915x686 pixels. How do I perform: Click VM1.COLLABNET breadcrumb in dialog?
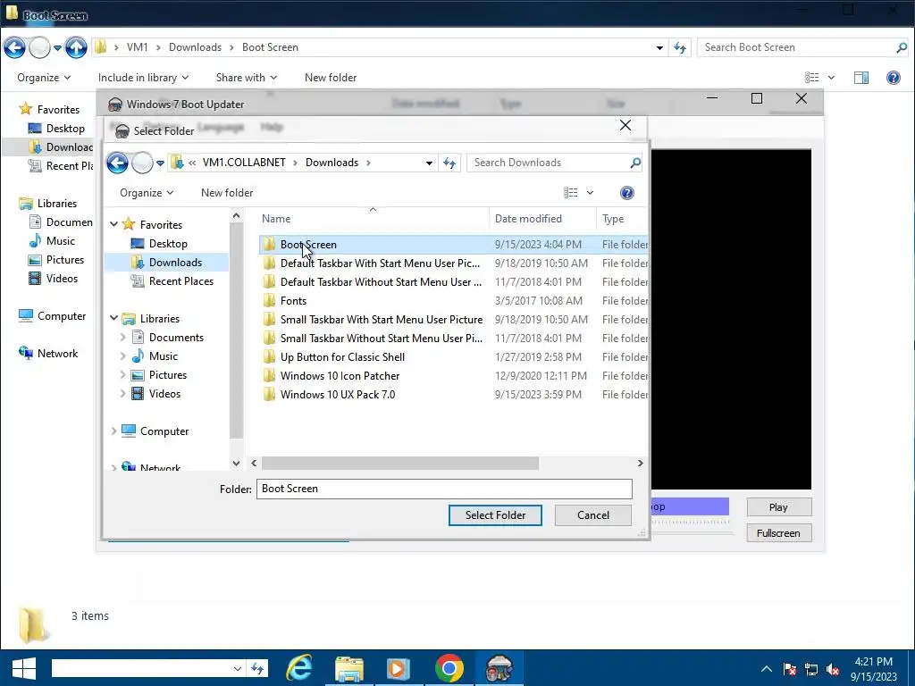(x=244, y=163)
